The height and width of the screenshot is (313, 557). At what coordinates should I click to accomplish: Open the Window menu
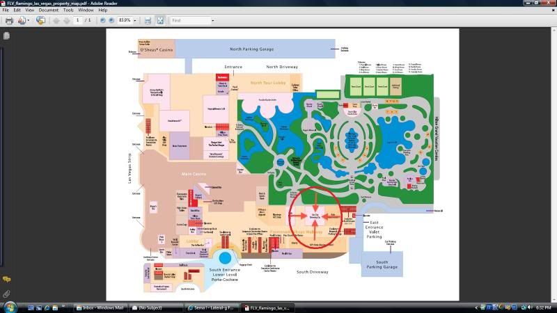tap(86, 10)
